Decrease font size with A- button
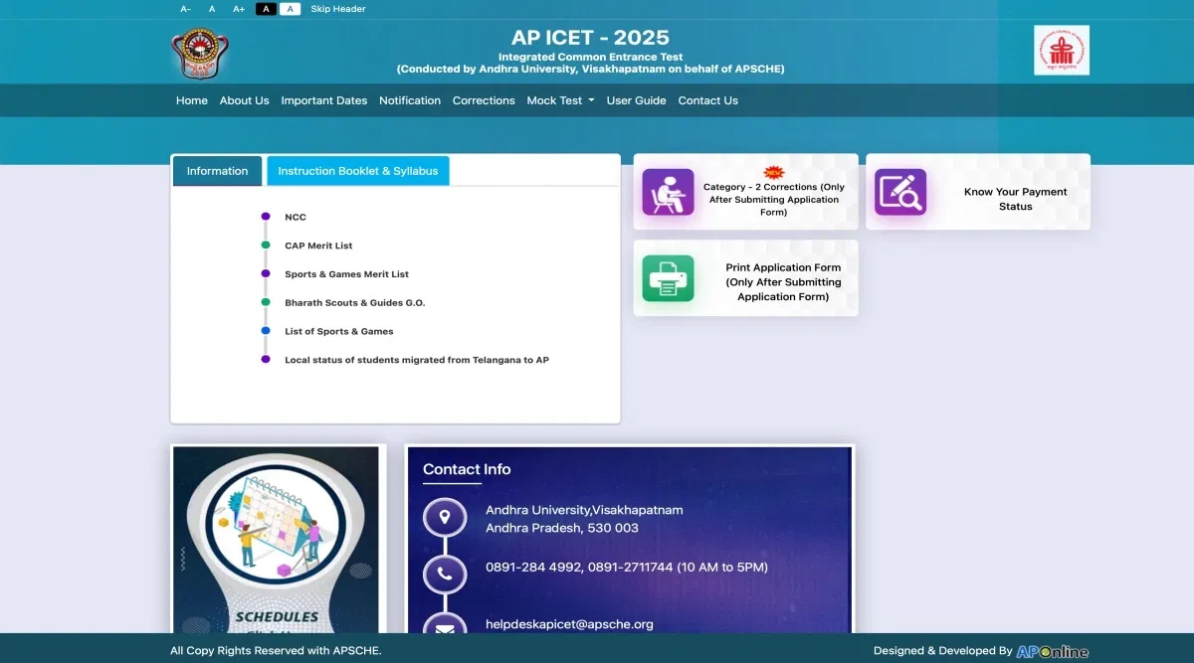Image resolution: width=1194 pixels, height=663 pixels. (x=186, y=9)
